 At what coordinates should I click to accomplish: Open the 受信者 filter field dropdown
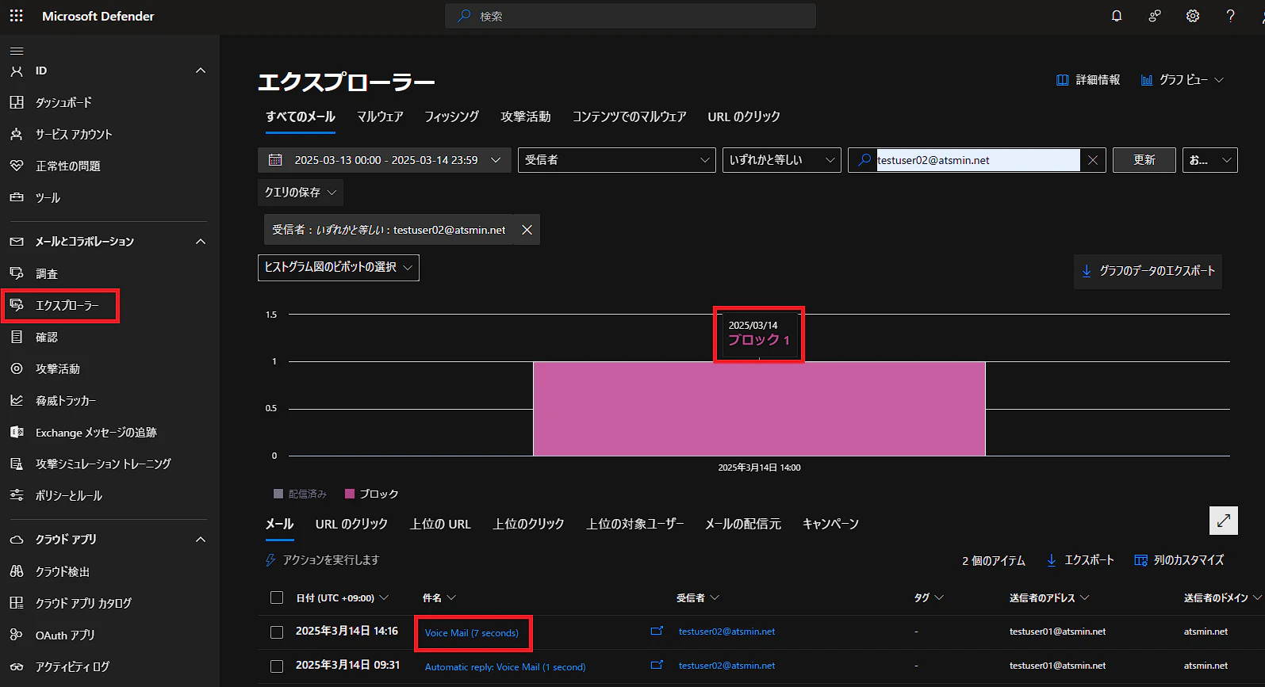pos(617,160)
